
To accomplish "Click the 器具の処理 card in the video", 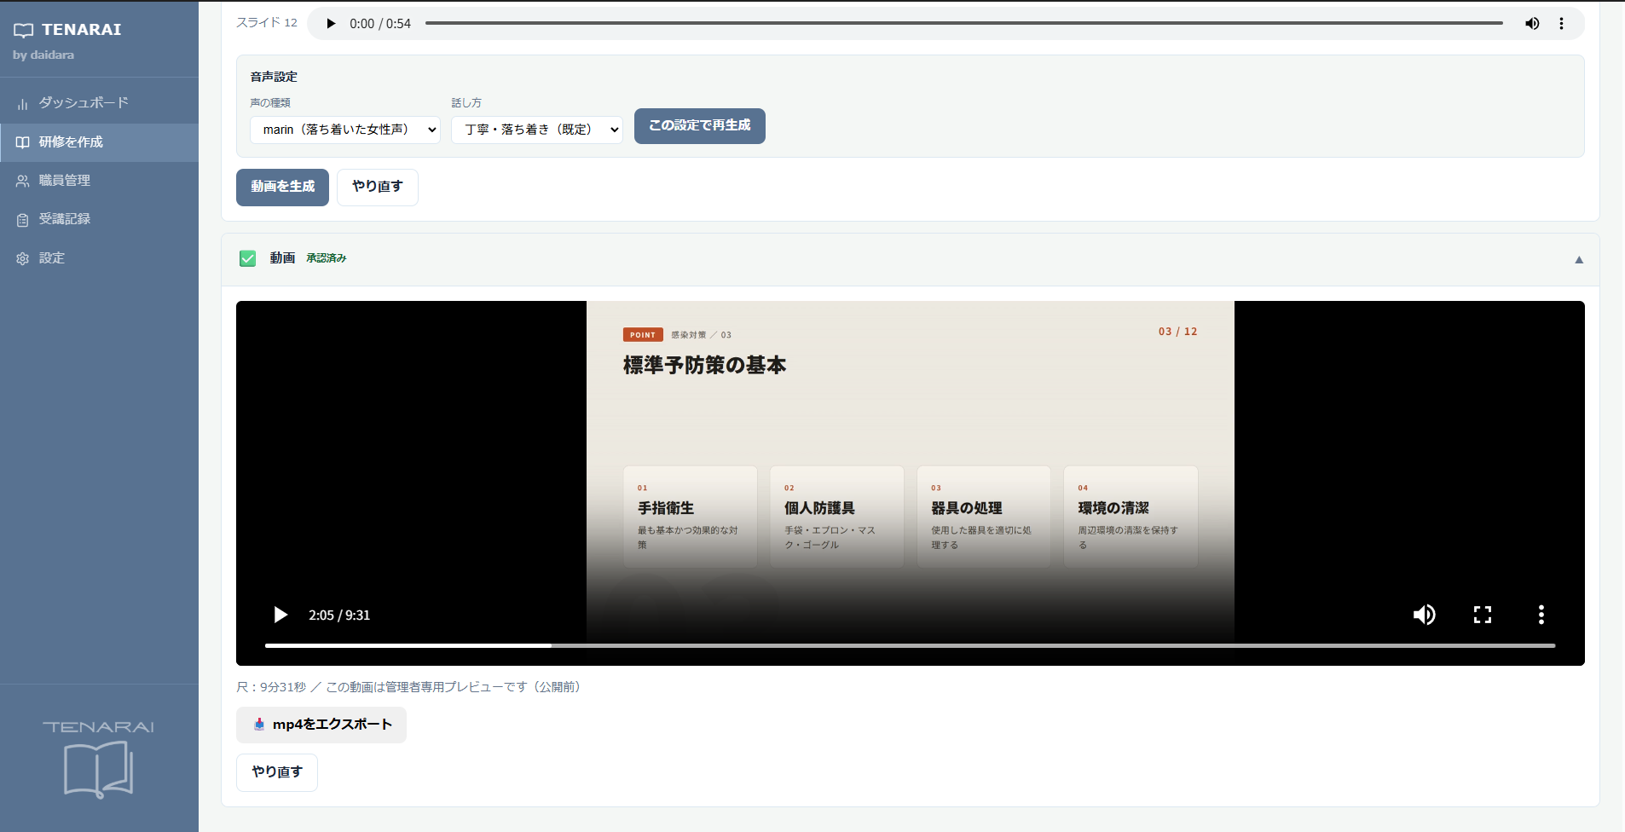I will pos(984,517).
